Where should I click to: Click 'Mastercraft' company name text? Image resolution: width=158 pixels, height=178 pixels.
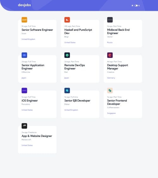pyautogui.click(x=26, y=140)
